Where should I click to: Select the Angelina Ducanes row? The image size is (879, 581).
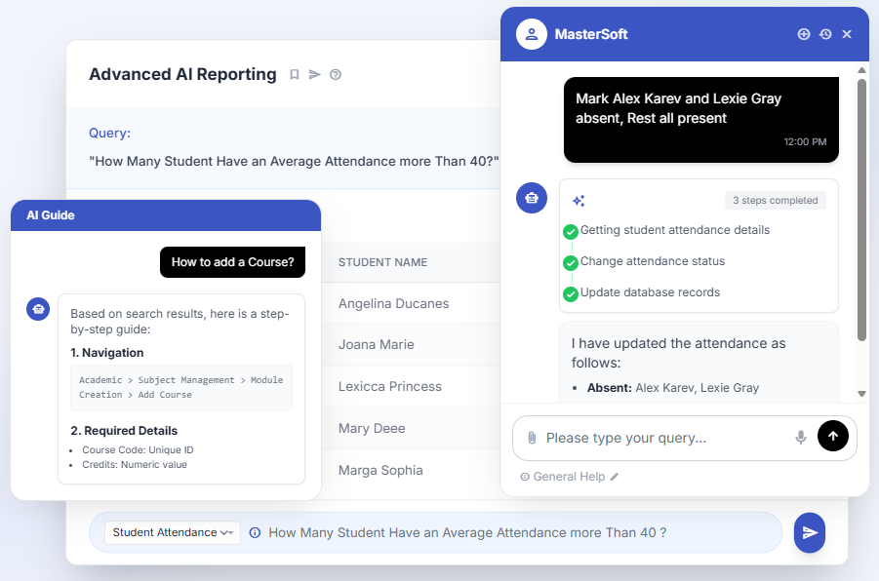click(x=393, y=303)
